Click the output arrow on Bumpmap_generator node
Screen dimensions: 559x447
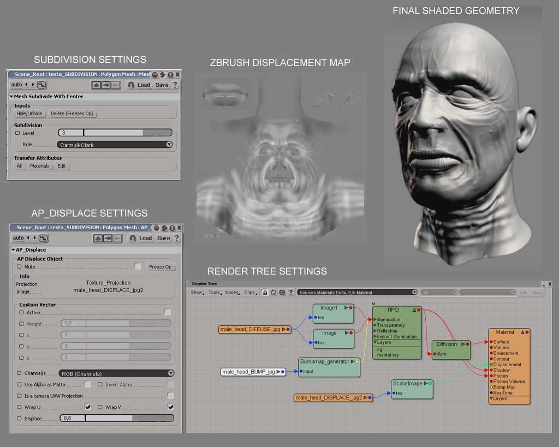[353, 361]
